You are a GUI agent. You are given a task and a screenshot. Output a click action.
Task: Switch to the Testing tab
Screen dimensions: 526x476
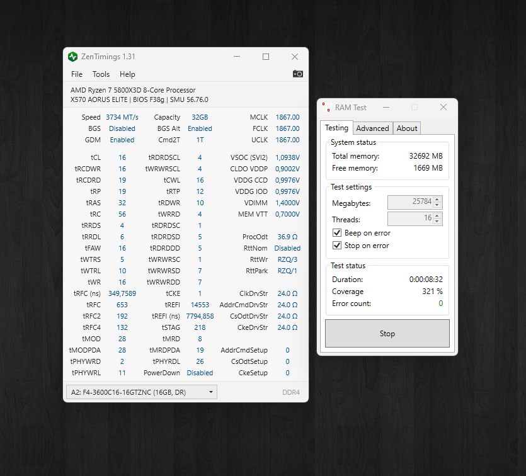(336, 128)
